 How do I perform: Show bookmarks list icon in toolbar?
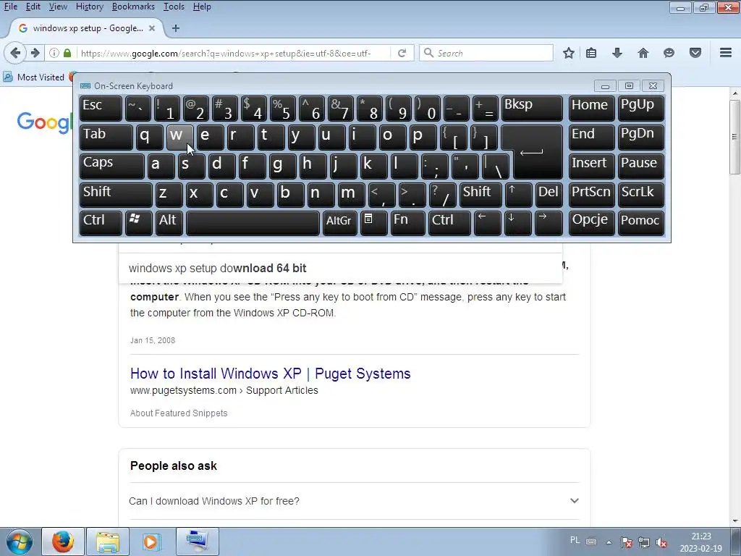(x=591, y=53)
